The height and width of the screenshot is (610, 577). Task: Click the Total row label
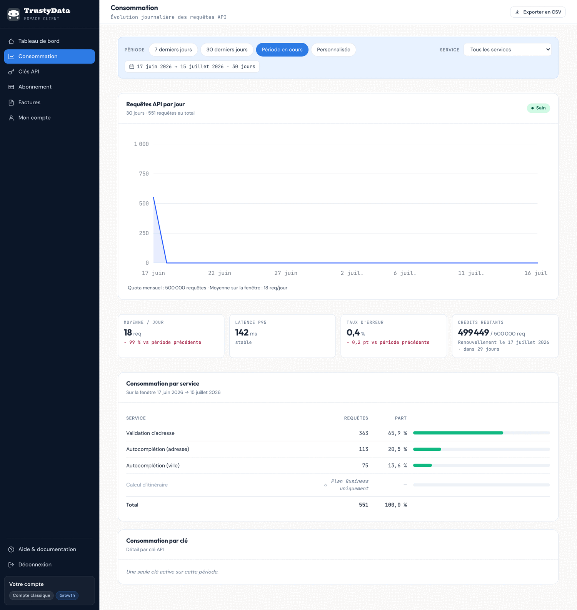click(x=132, y=505)
